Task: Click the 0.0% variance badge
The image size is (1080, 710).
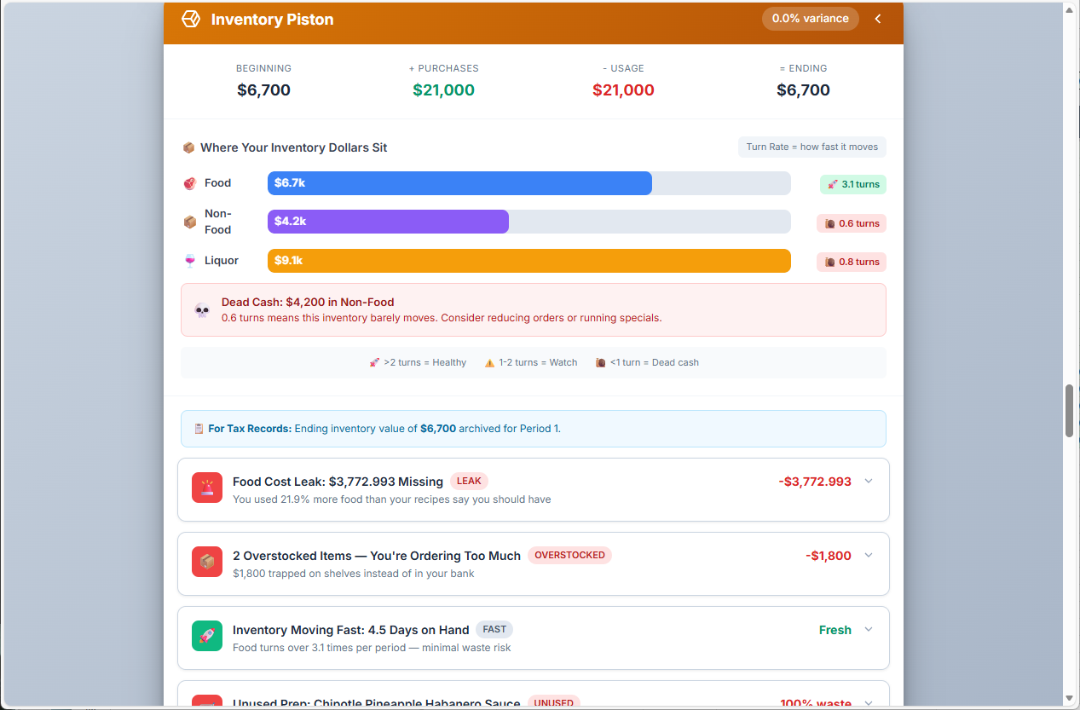Action: click(x=810, y=18)
